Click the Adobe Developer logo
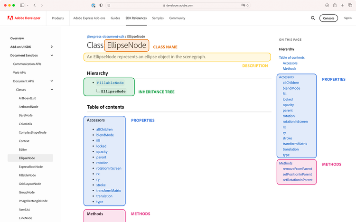The height and width of the screenshot is (222, 356). pos(24,18)
